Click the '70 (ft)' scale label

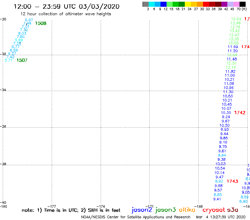[242, 9]
